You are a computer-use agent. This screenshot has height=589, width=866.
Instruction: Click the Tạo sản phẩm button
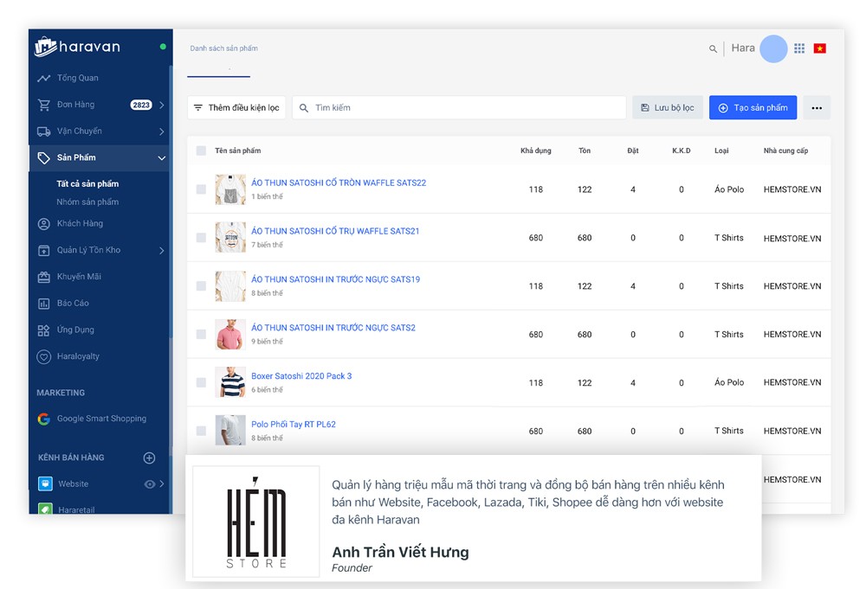coord(753,107)
